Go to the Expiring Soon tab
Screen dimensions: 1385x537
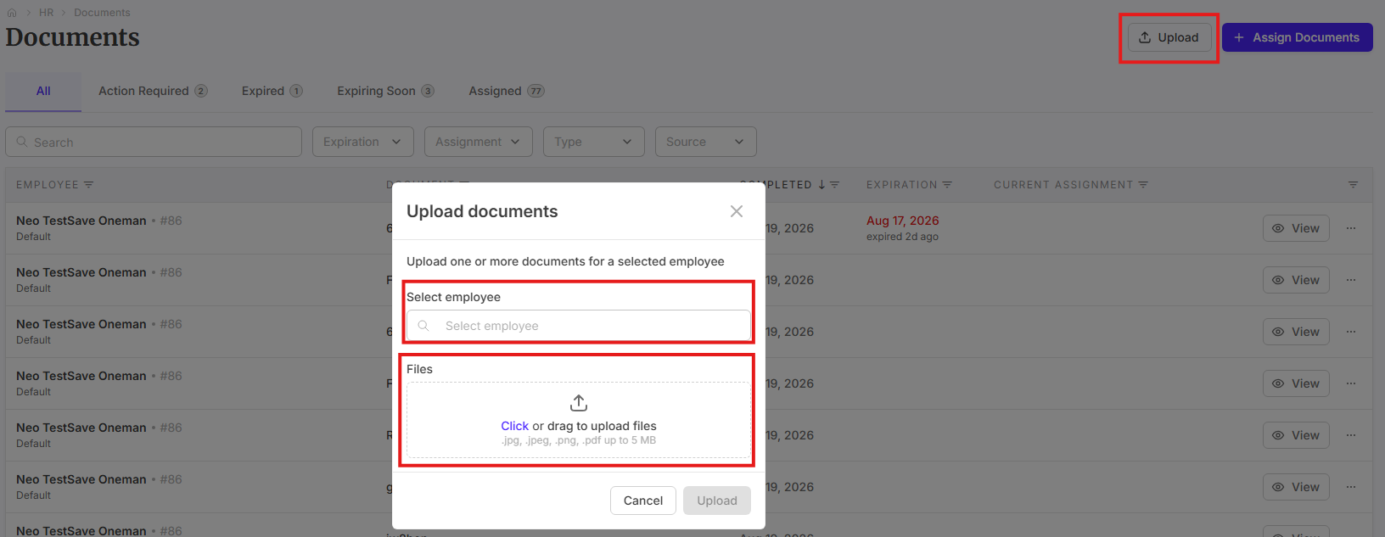(385, 91)
